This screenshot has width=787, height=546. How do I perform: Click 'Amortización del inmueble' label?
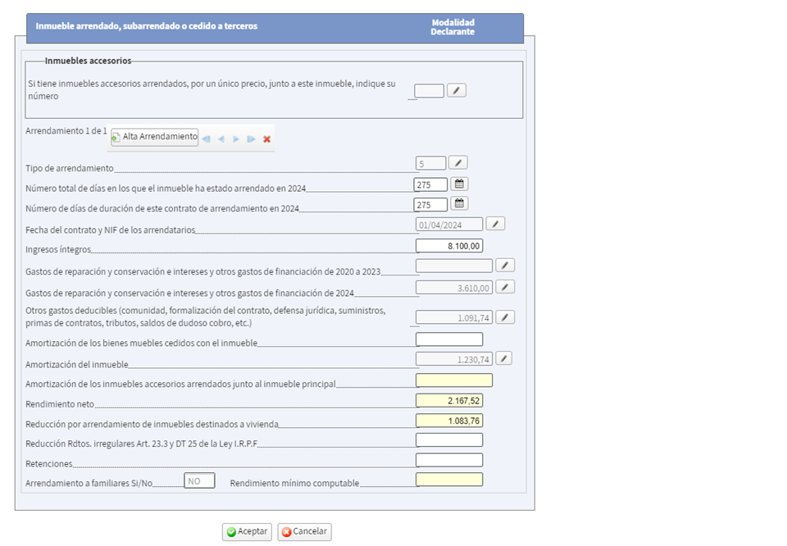(77, 364)
